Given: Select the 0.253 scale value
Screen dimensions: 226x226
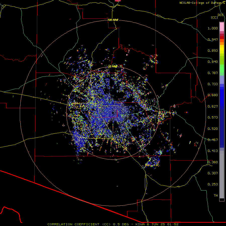Looking at the screenshot, I should click(213, 184).
